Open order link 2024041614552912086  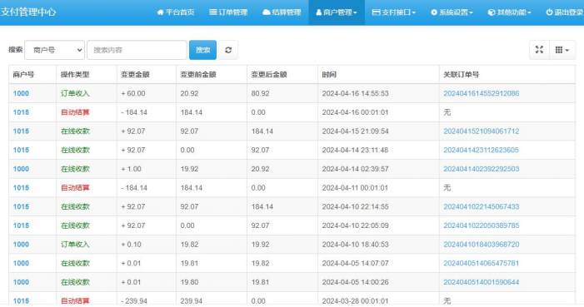point(482,93)
